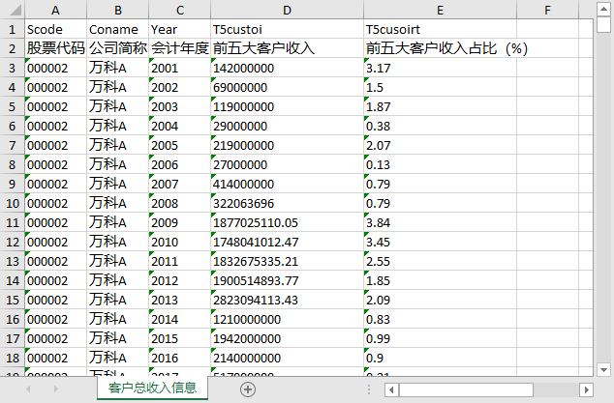Select percentage cell 3.17
The width and height of the screenshot is (614, 403).
coord(440,68)
